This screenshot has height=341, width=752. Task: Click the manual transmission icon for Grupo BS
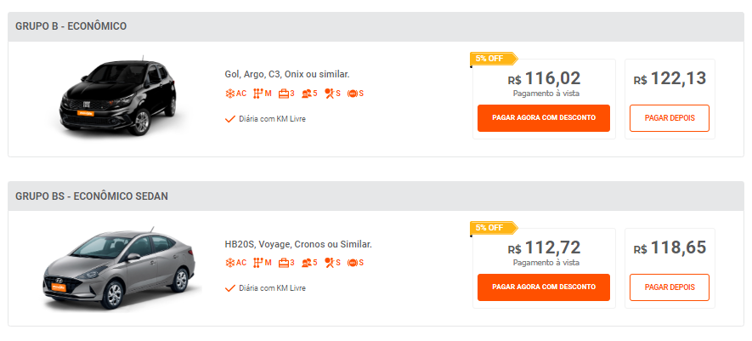point(258,263)
